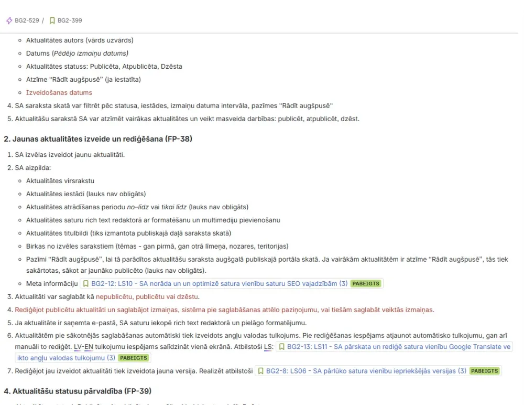Click the bookmark icon on BG2-8 link
Screen dimensions: 524x405
coord(260,371)
